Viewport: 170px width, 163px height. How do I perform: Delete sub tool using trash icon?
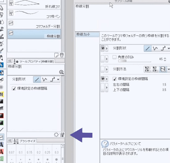pyautogui.click(x=62, y=55)
